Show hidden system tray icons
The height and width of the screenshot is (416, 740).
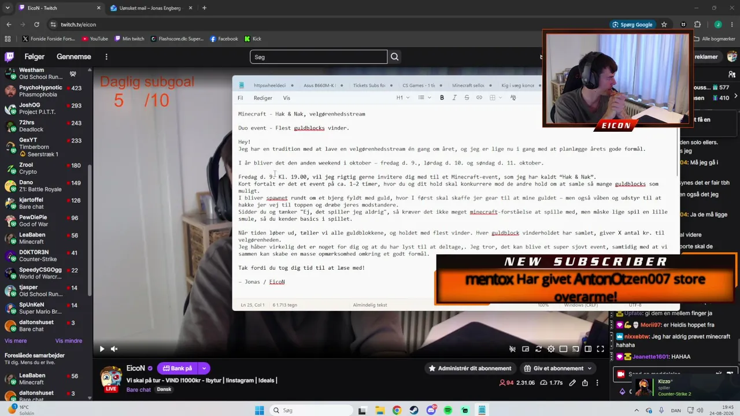click(x=637, y=410)
